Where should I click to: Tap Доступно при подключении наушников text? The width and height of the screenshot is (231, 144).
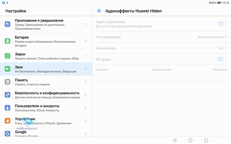point(124,26)
